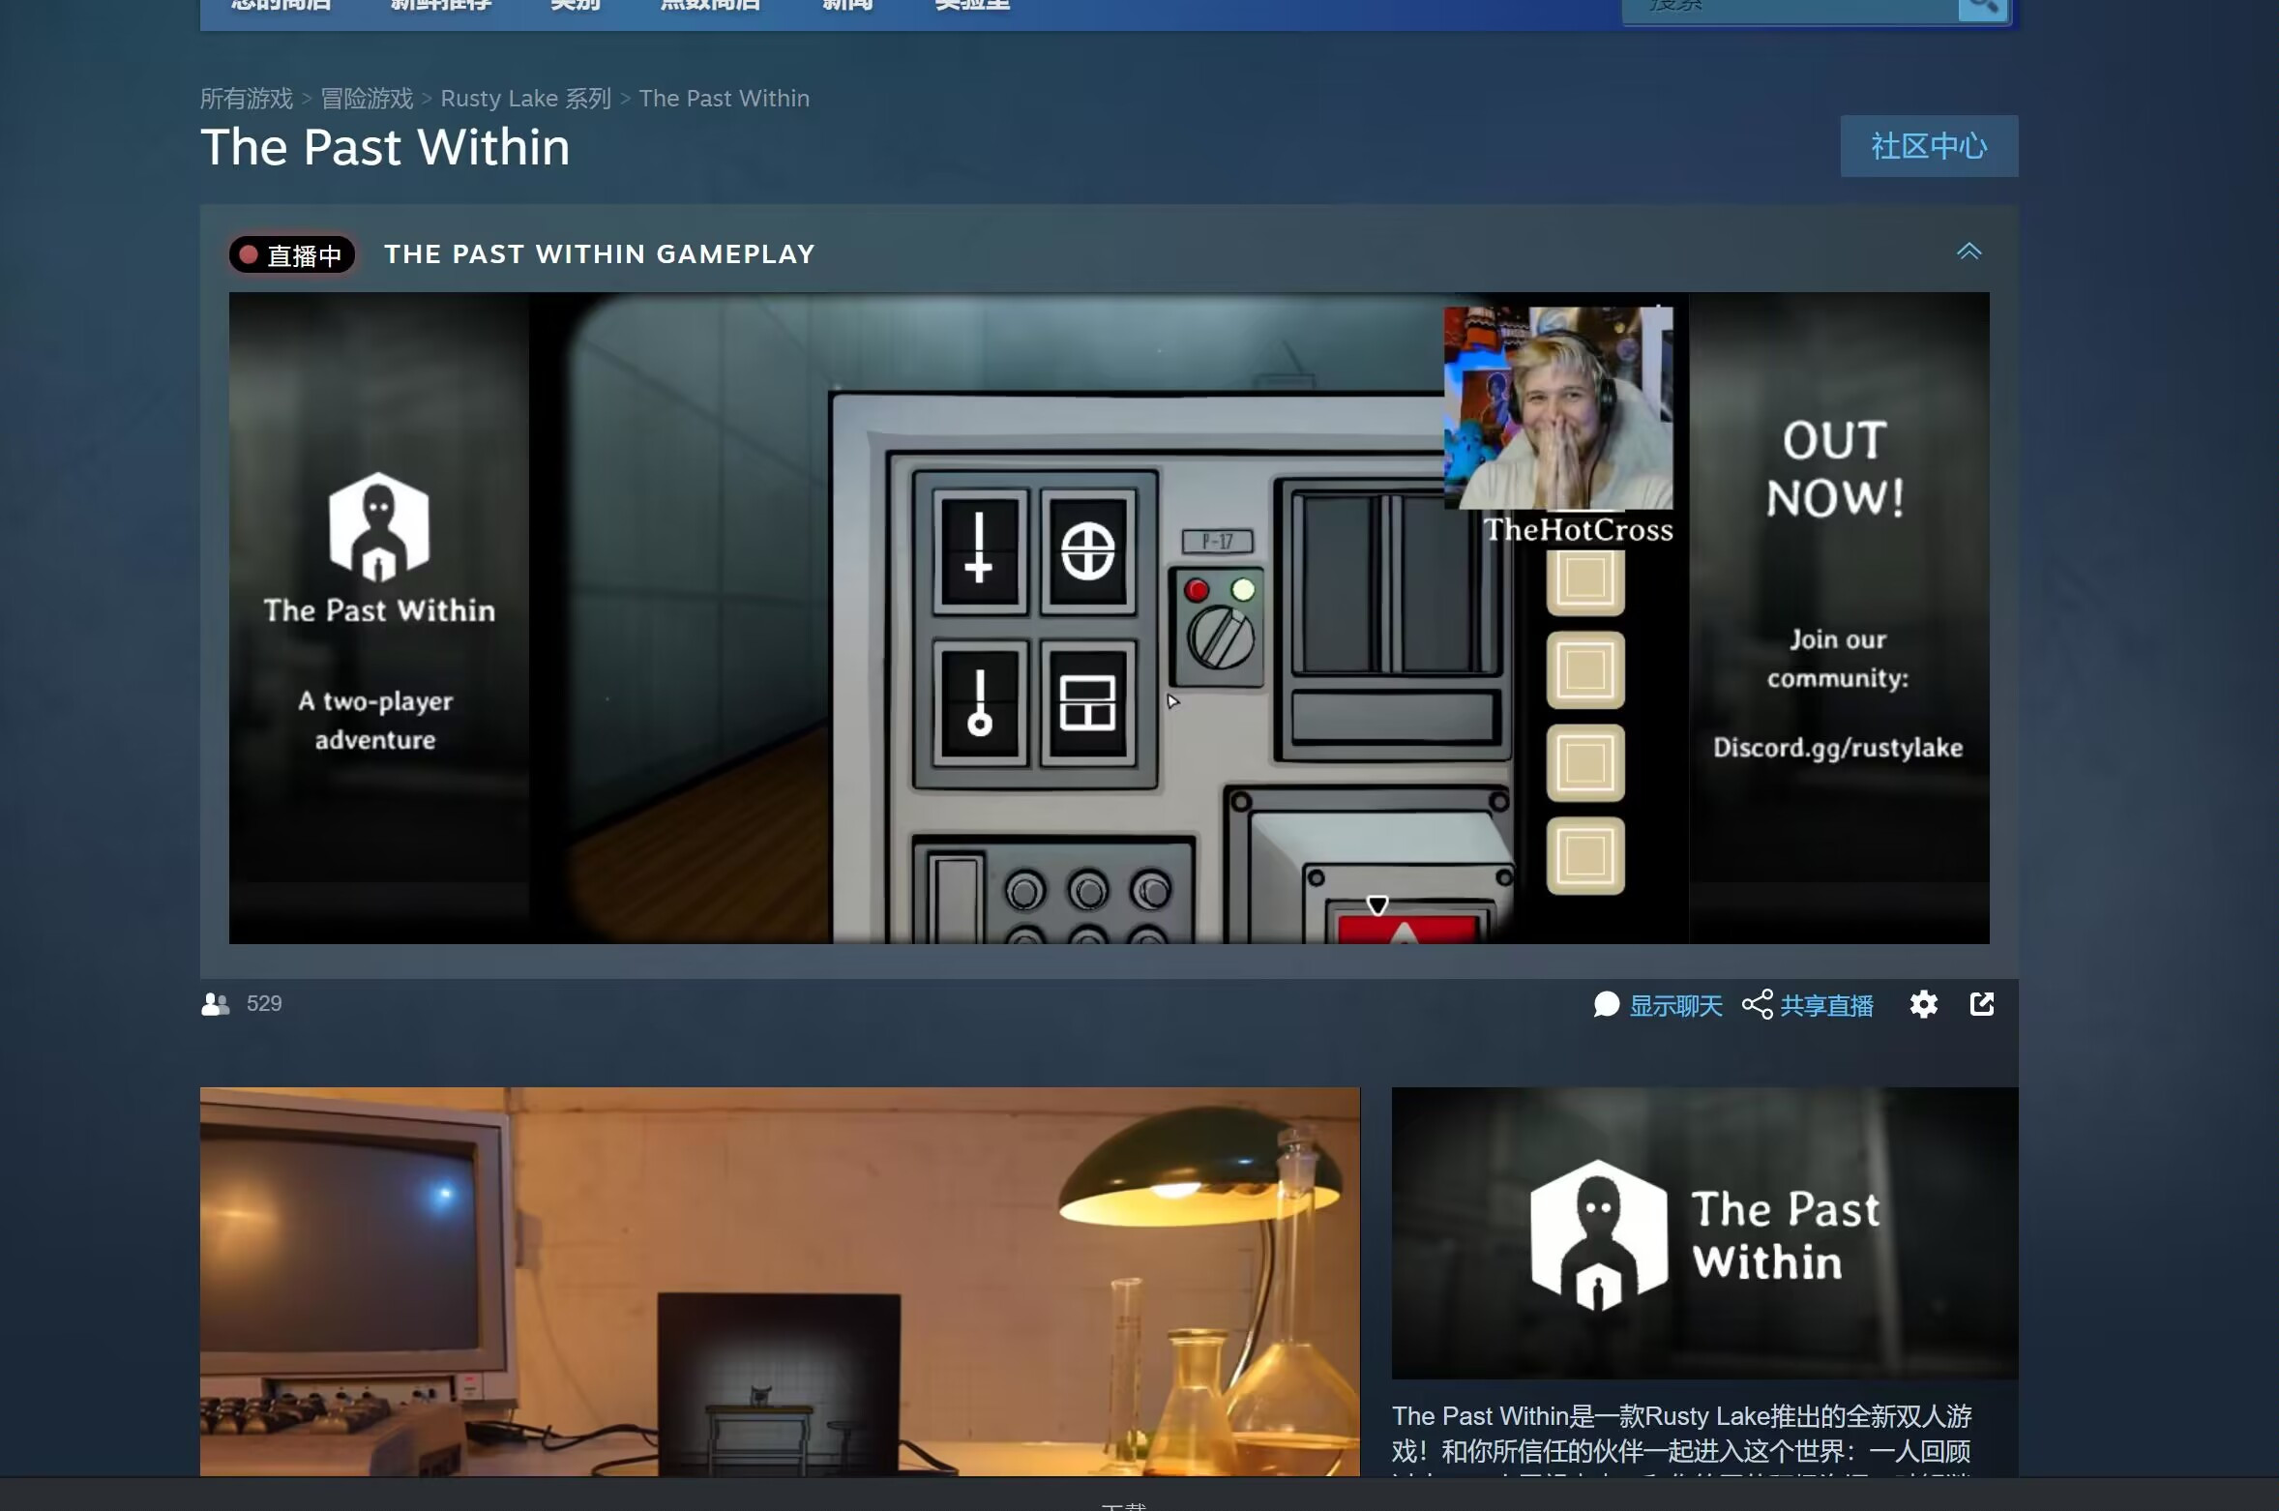
Task: Pop out the broadcast into a new window
Action: tap(1982, 1004)
